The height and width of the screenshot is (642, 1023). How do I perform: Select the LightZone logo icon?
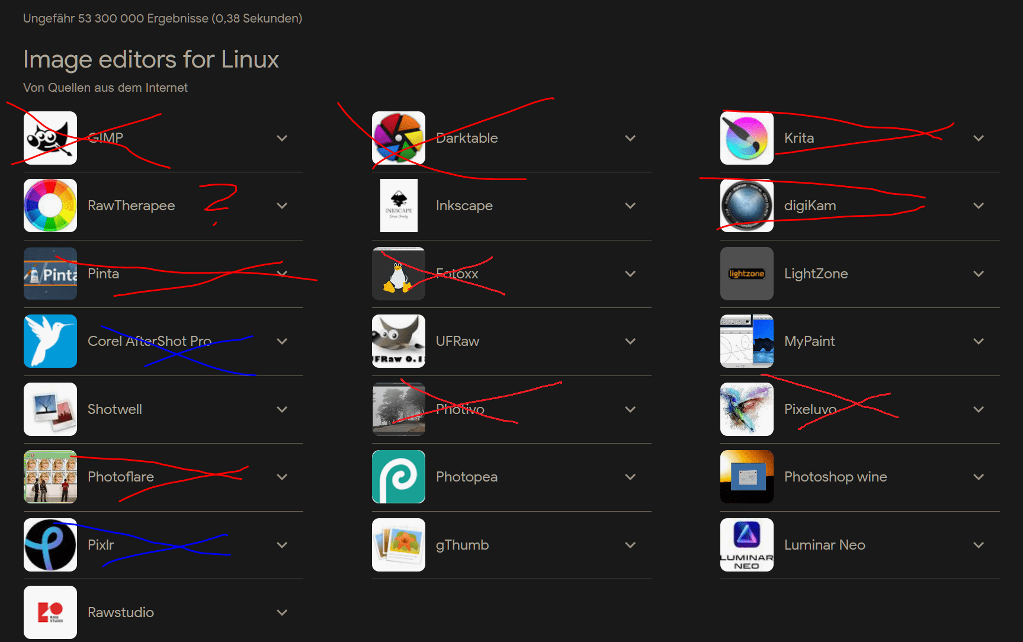point(747,274)
